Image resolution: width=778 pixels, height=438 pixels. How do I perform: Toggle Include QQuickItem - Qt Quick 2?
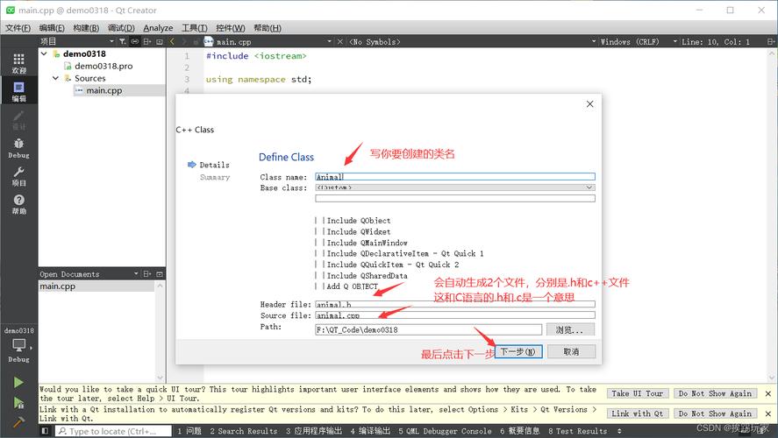click(320, 265)
